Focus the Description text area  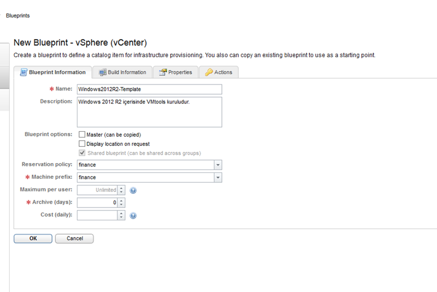149,112
